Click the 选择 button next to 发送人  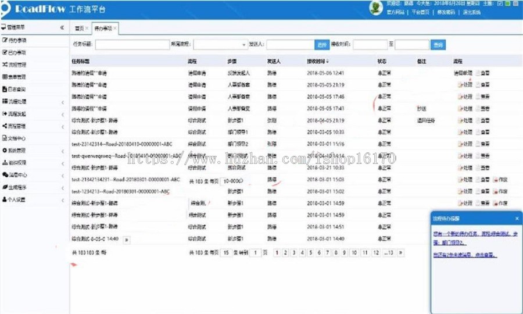click(x=322, y=45)
